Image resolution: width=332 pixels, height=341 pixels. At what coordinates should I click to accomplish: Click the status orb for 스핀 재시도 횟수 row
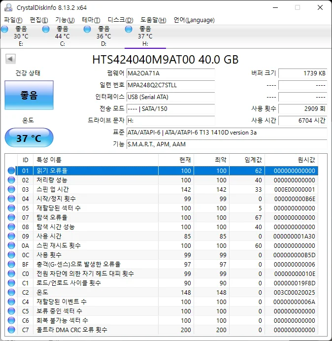(11, 245)
